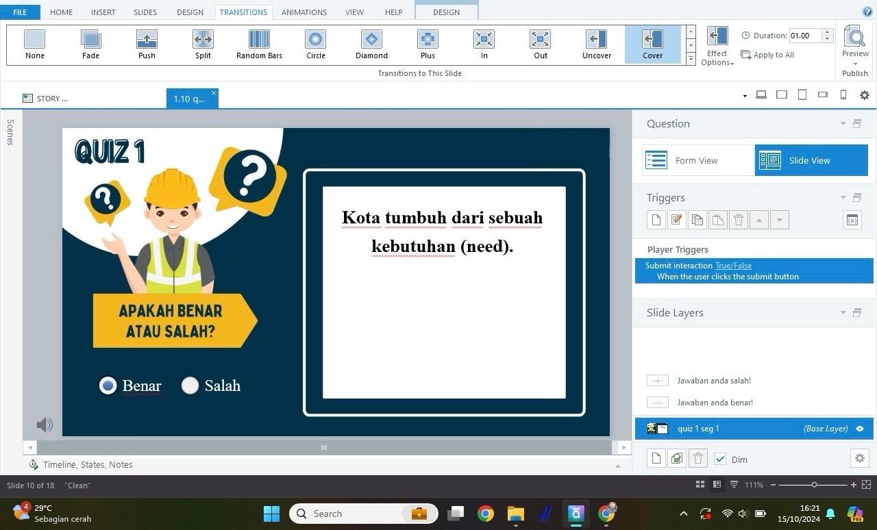Copy the selected trigger
This screenshot has width=877, height=530.
pyautogui.click(x=697, y=220)
